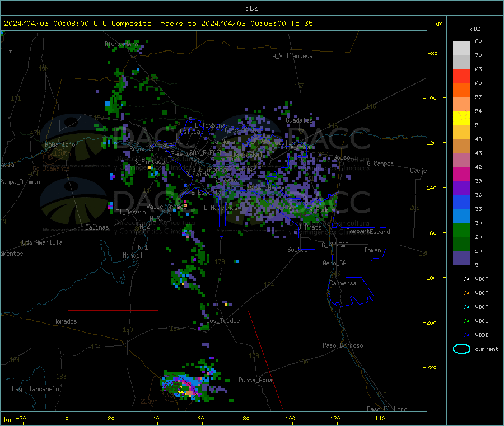504x426 pixels.
Task: Click the Divisadero map label
Action: click(122, 44)
